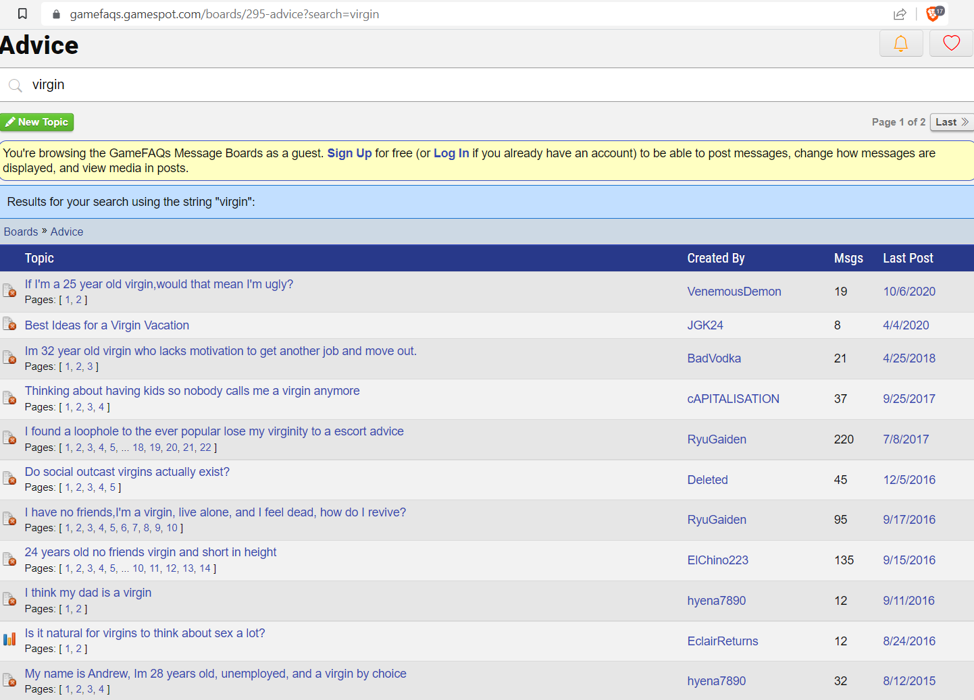This screenshot has width=974, height=700.
Task: Click the Deleted creator entry
Action: tap(708, 480)
